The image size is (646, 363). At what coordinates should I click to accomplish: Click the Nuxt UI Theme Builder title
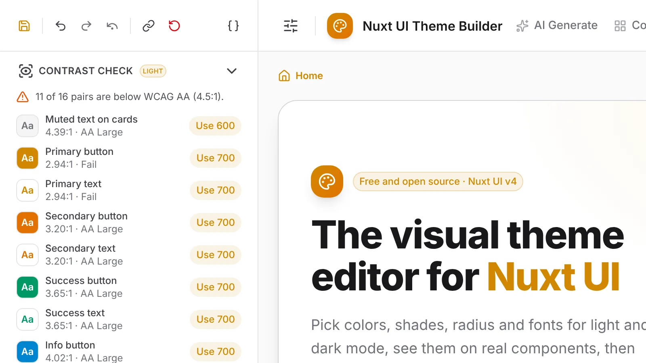click(x=432, y=26)
